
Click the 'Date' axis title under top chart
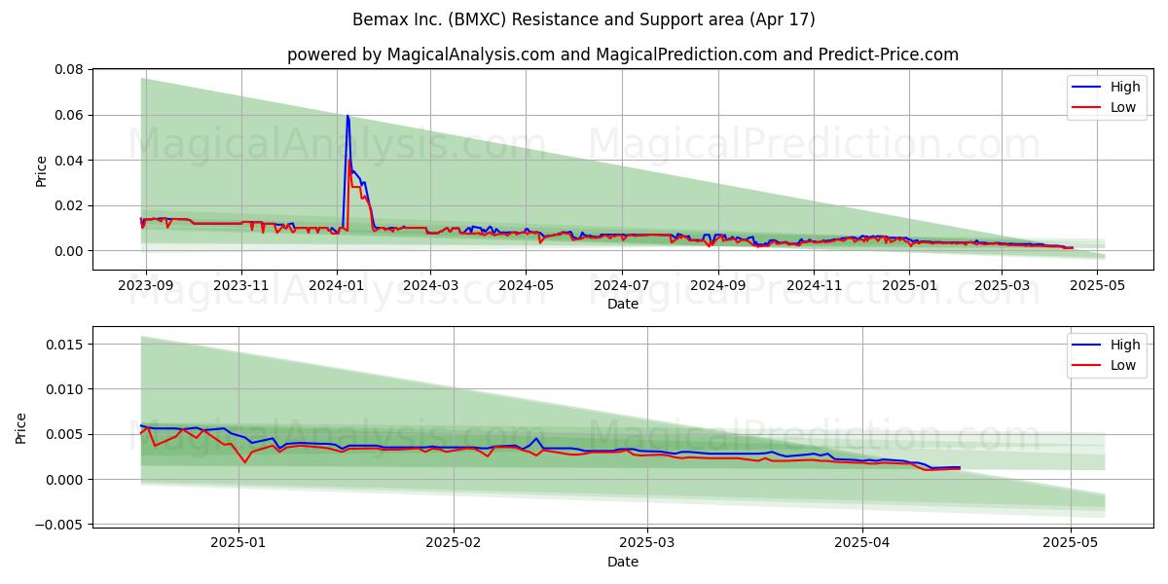(623, 304)
